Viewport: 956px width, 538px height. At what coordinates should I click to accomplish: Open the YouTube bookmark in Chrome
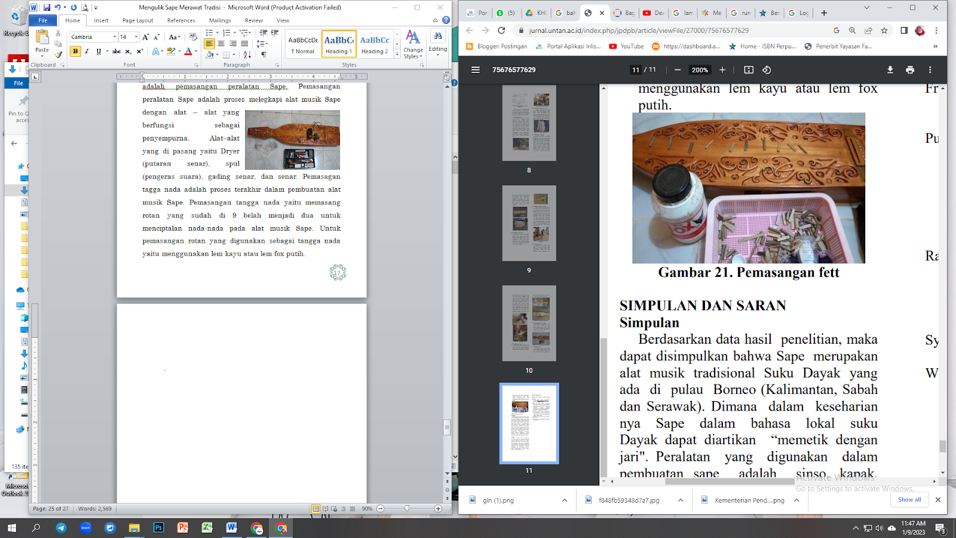(x=626, y=46)
